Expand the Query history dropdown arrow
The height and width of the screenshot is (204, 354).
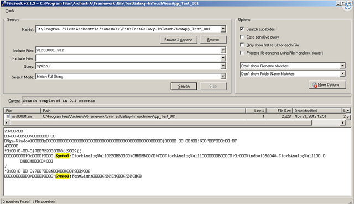[223, 66]
